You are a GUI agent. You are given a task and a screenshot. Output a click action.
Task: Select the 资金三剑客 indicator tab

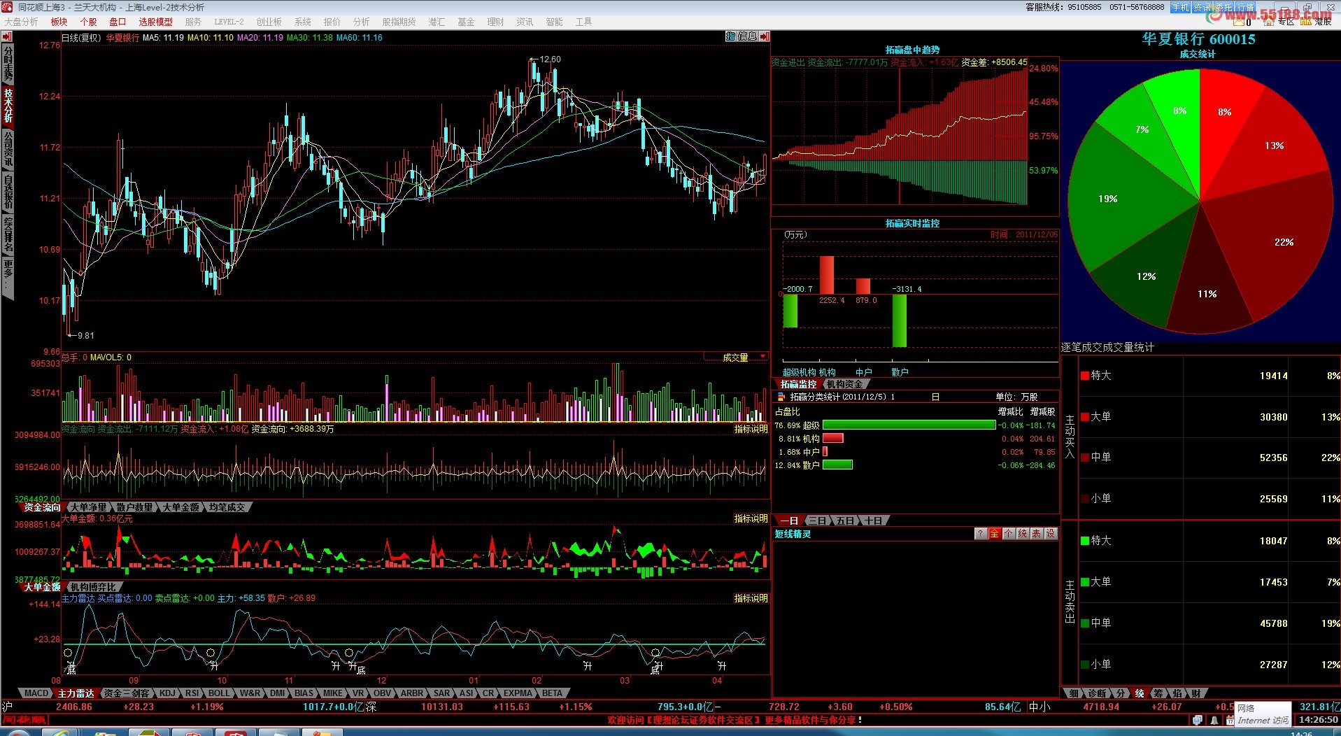click(x=126, y=693)
